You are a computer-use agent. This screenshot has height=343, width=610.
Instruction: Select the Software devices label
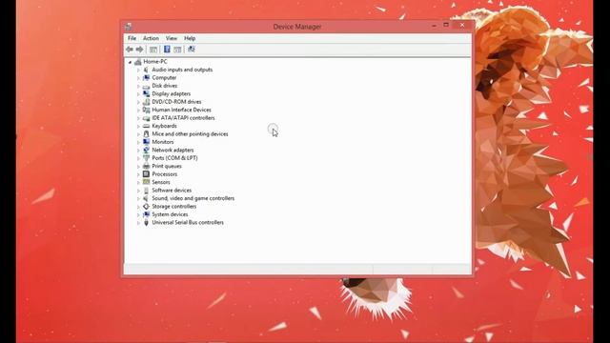point(172,191)
